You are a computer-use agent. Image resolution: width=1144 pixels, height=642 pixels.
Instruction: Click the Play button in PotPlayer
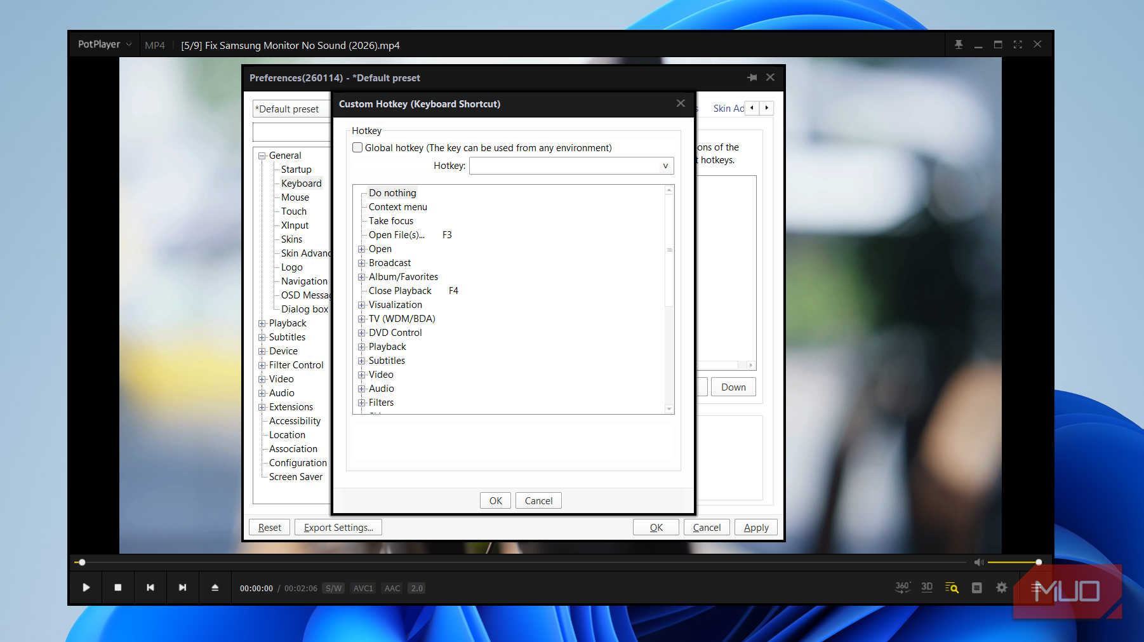tap(86, 587)
